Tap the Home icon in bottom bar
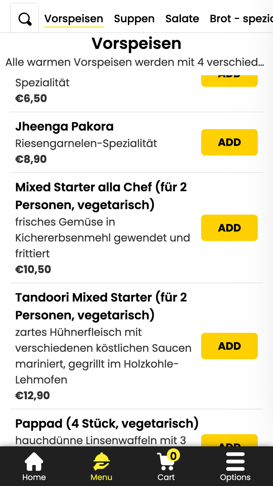The width and height of the screenshot is (273, 486). coord(34,462)
